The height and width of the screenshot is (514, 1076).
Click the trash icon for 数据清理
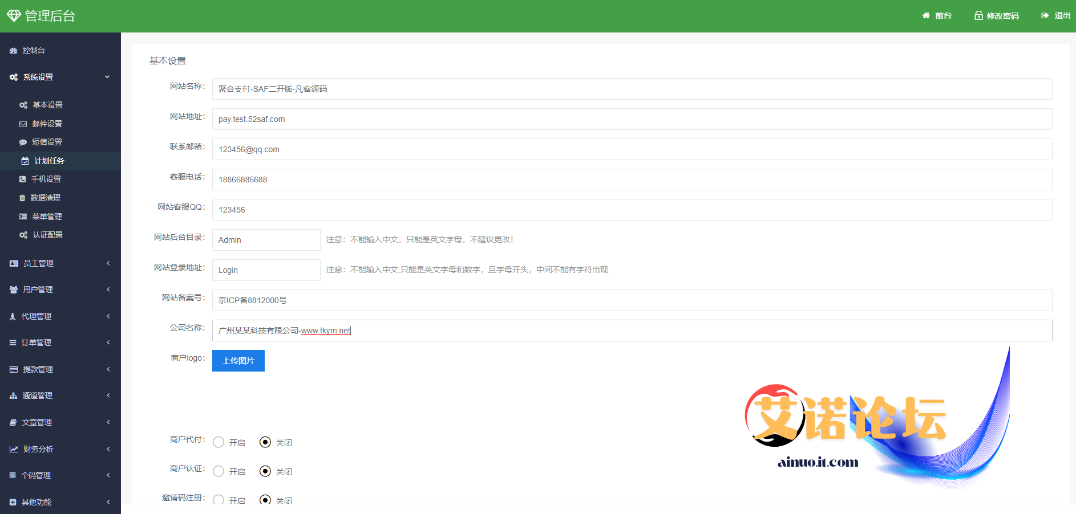(22, 198)
